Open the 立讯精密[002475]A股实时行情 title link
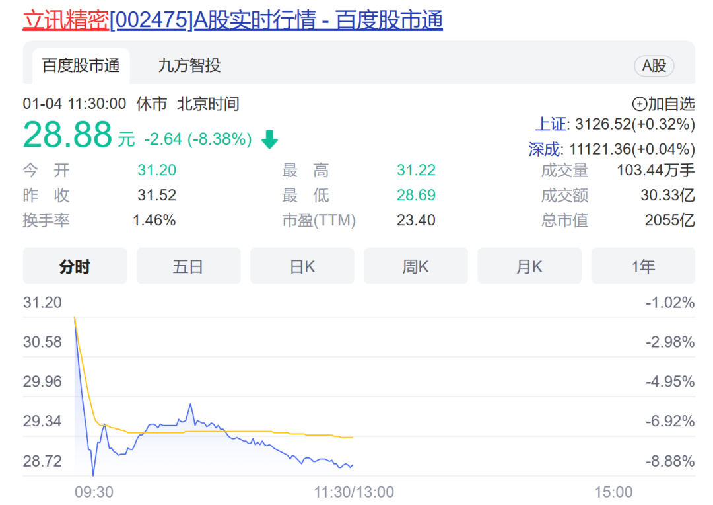Screen dimensions: 713x505 tap(233, 20)
